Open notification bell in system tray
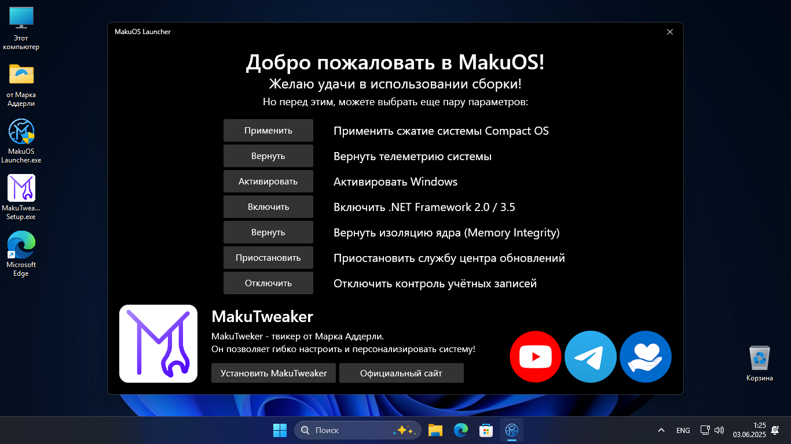 point(775,430)
